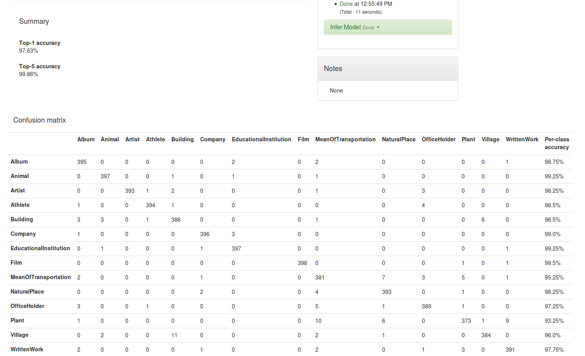Select the Plant column header
This screenshot has width=585, height=356.
(468, 139)
